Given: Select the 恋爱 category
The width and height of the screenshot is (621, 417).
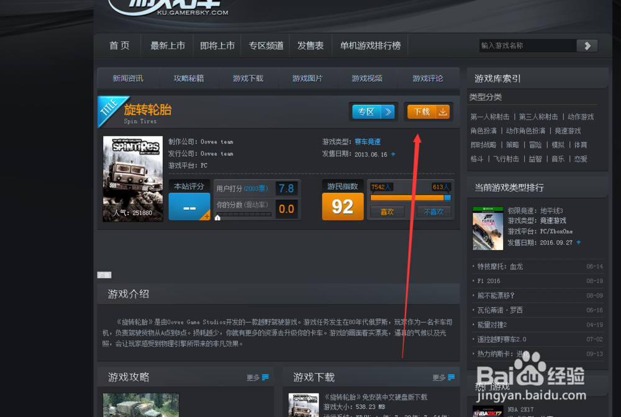Looking at the screenshot, I should click(x=581, y=159).
